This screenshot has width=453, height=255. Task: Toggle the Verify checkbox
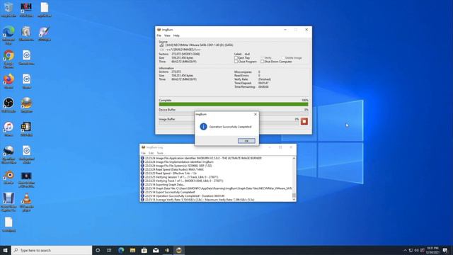pyautogui.click(x=263, y=58)
